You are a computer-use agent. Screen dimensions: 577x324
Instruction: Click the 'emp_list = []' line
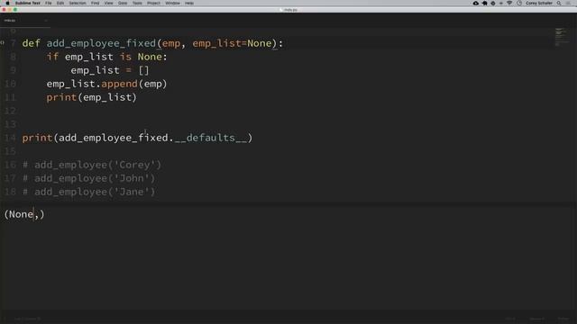110,70
